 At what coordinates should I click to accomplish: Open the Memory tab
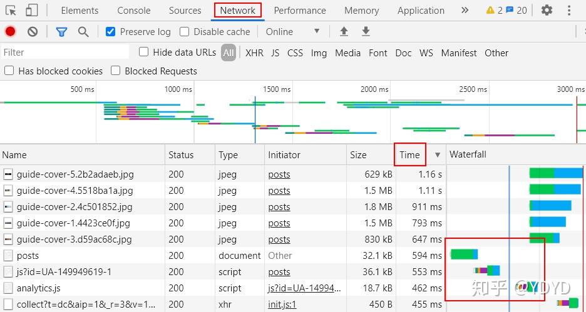coord(361,11)
